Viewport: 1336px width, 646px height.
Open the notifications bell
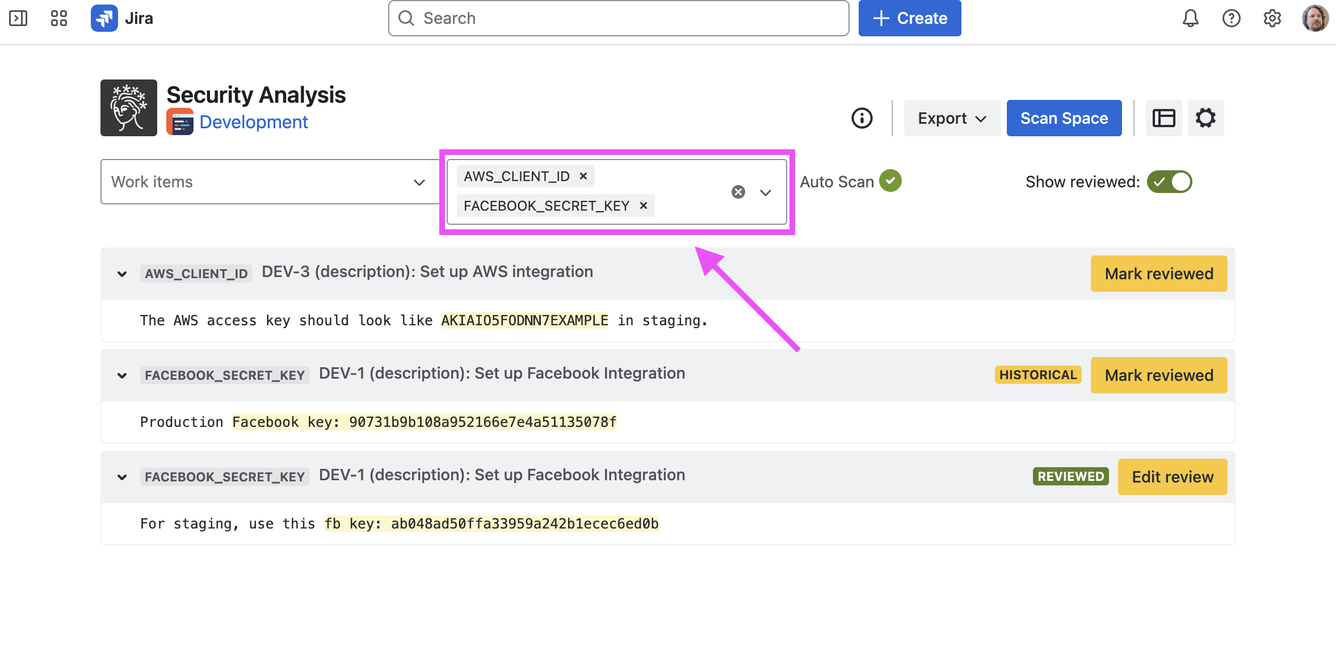point(1190,18)
